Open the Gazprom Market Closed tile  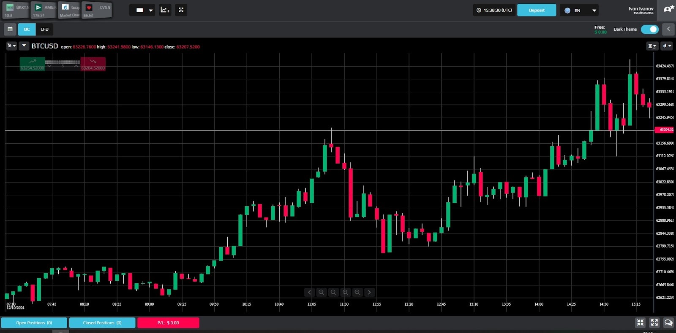[x=69, y=11]
